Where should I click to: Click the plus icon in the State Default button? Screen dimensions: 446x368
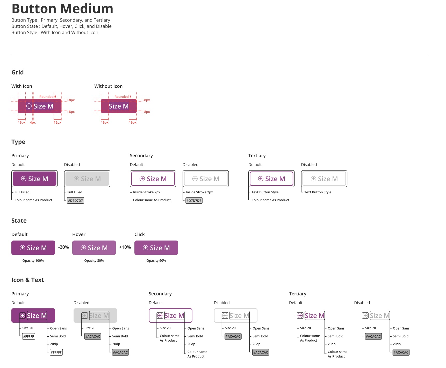point(23,248)
